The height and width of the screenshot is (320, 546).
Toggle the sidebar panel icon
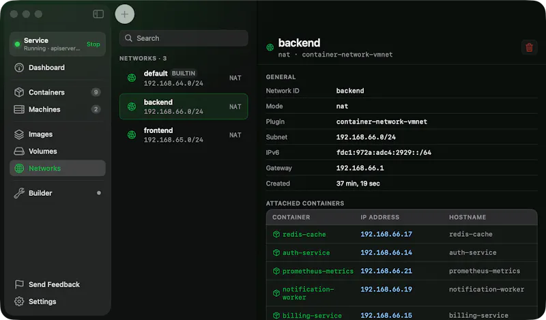[x=98, y=14]
